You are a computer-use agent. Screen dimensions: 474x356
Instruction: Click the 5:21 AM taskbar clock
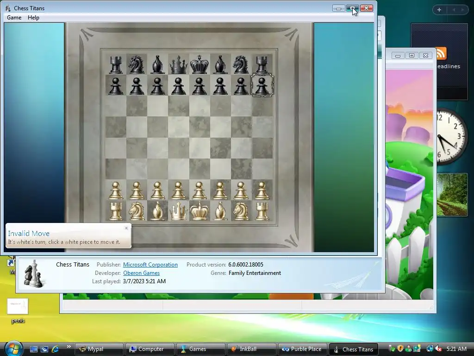point(456,349)
